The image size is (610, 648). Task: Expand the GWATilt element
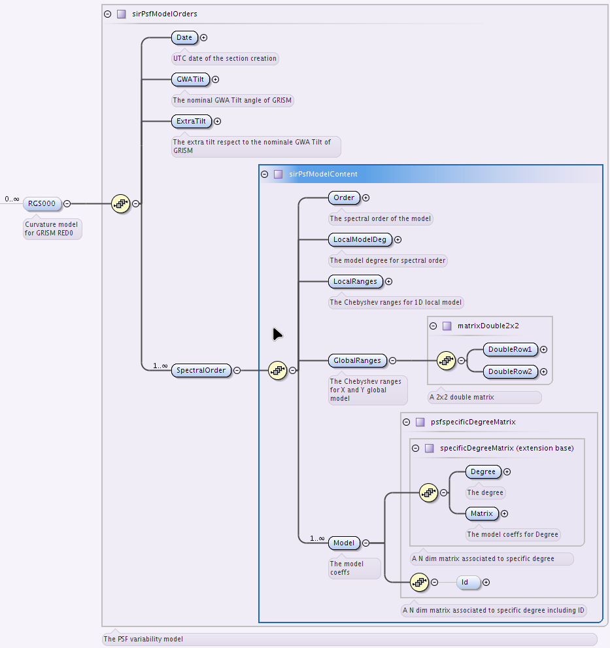click(x=215, y=79)
